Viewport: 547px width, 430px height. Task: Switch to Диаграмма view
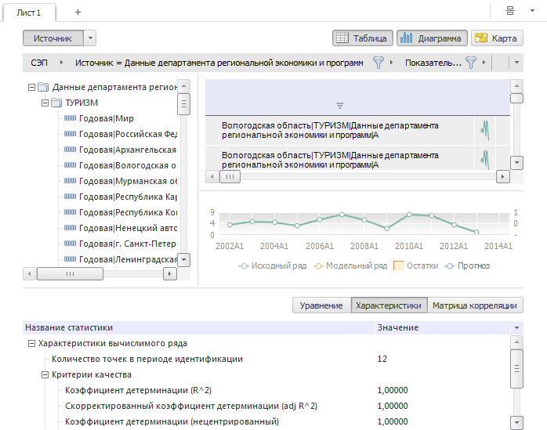pos(432,38)
